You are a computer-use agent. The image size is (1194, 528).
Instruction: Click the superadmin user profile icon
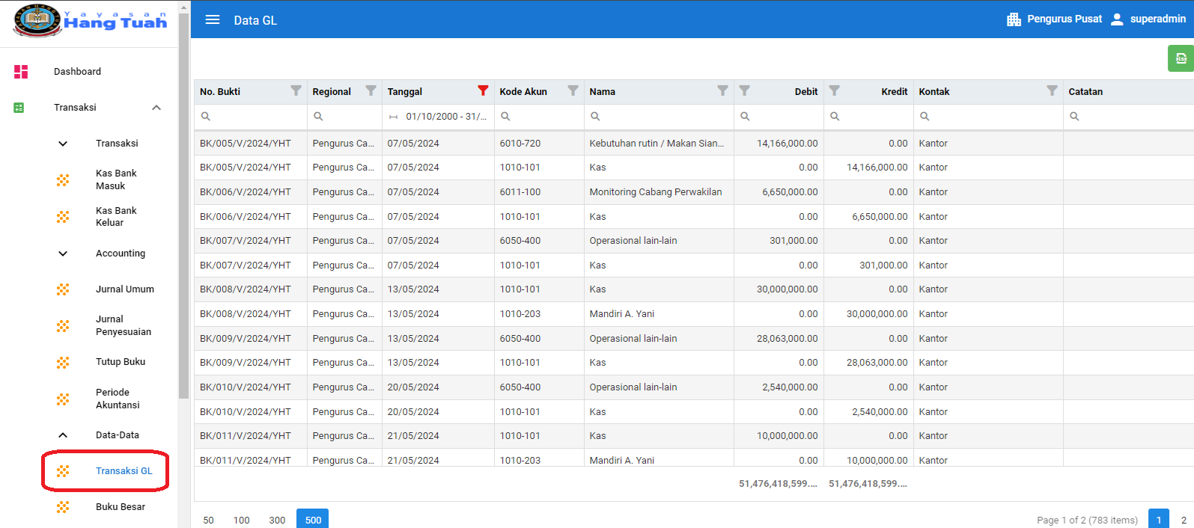coord(1116,19)
